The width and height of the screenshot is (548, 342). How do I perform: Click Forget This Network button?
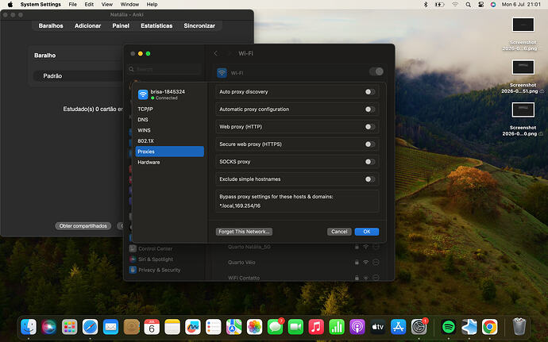click(x=244, y=232)
